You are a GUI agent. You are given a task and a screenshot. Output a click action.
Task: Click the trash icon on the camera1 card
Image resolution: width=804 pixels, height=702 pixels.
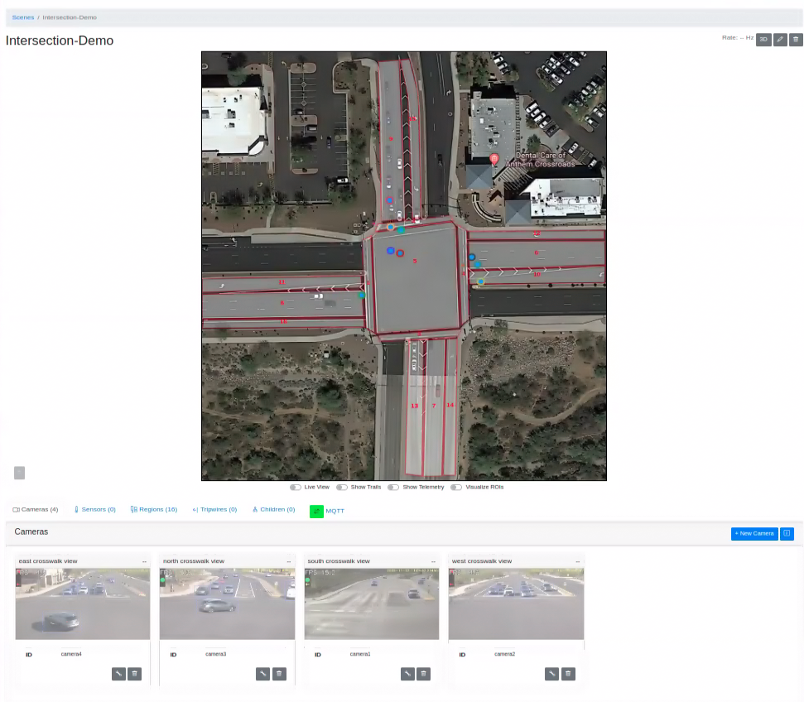(x=423, y=674)
